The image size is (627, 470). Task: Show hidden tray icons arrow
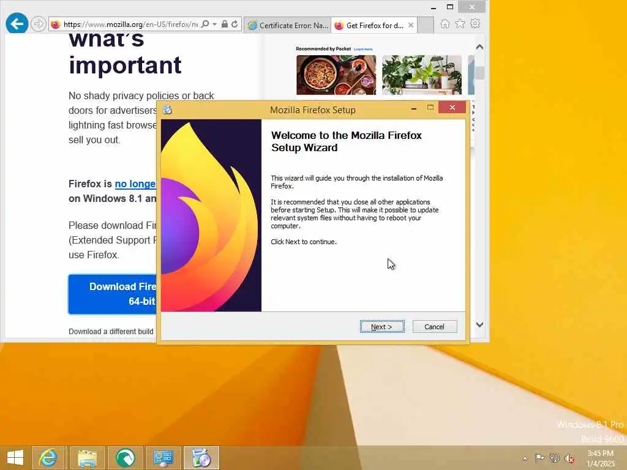[x=525, y=458]
